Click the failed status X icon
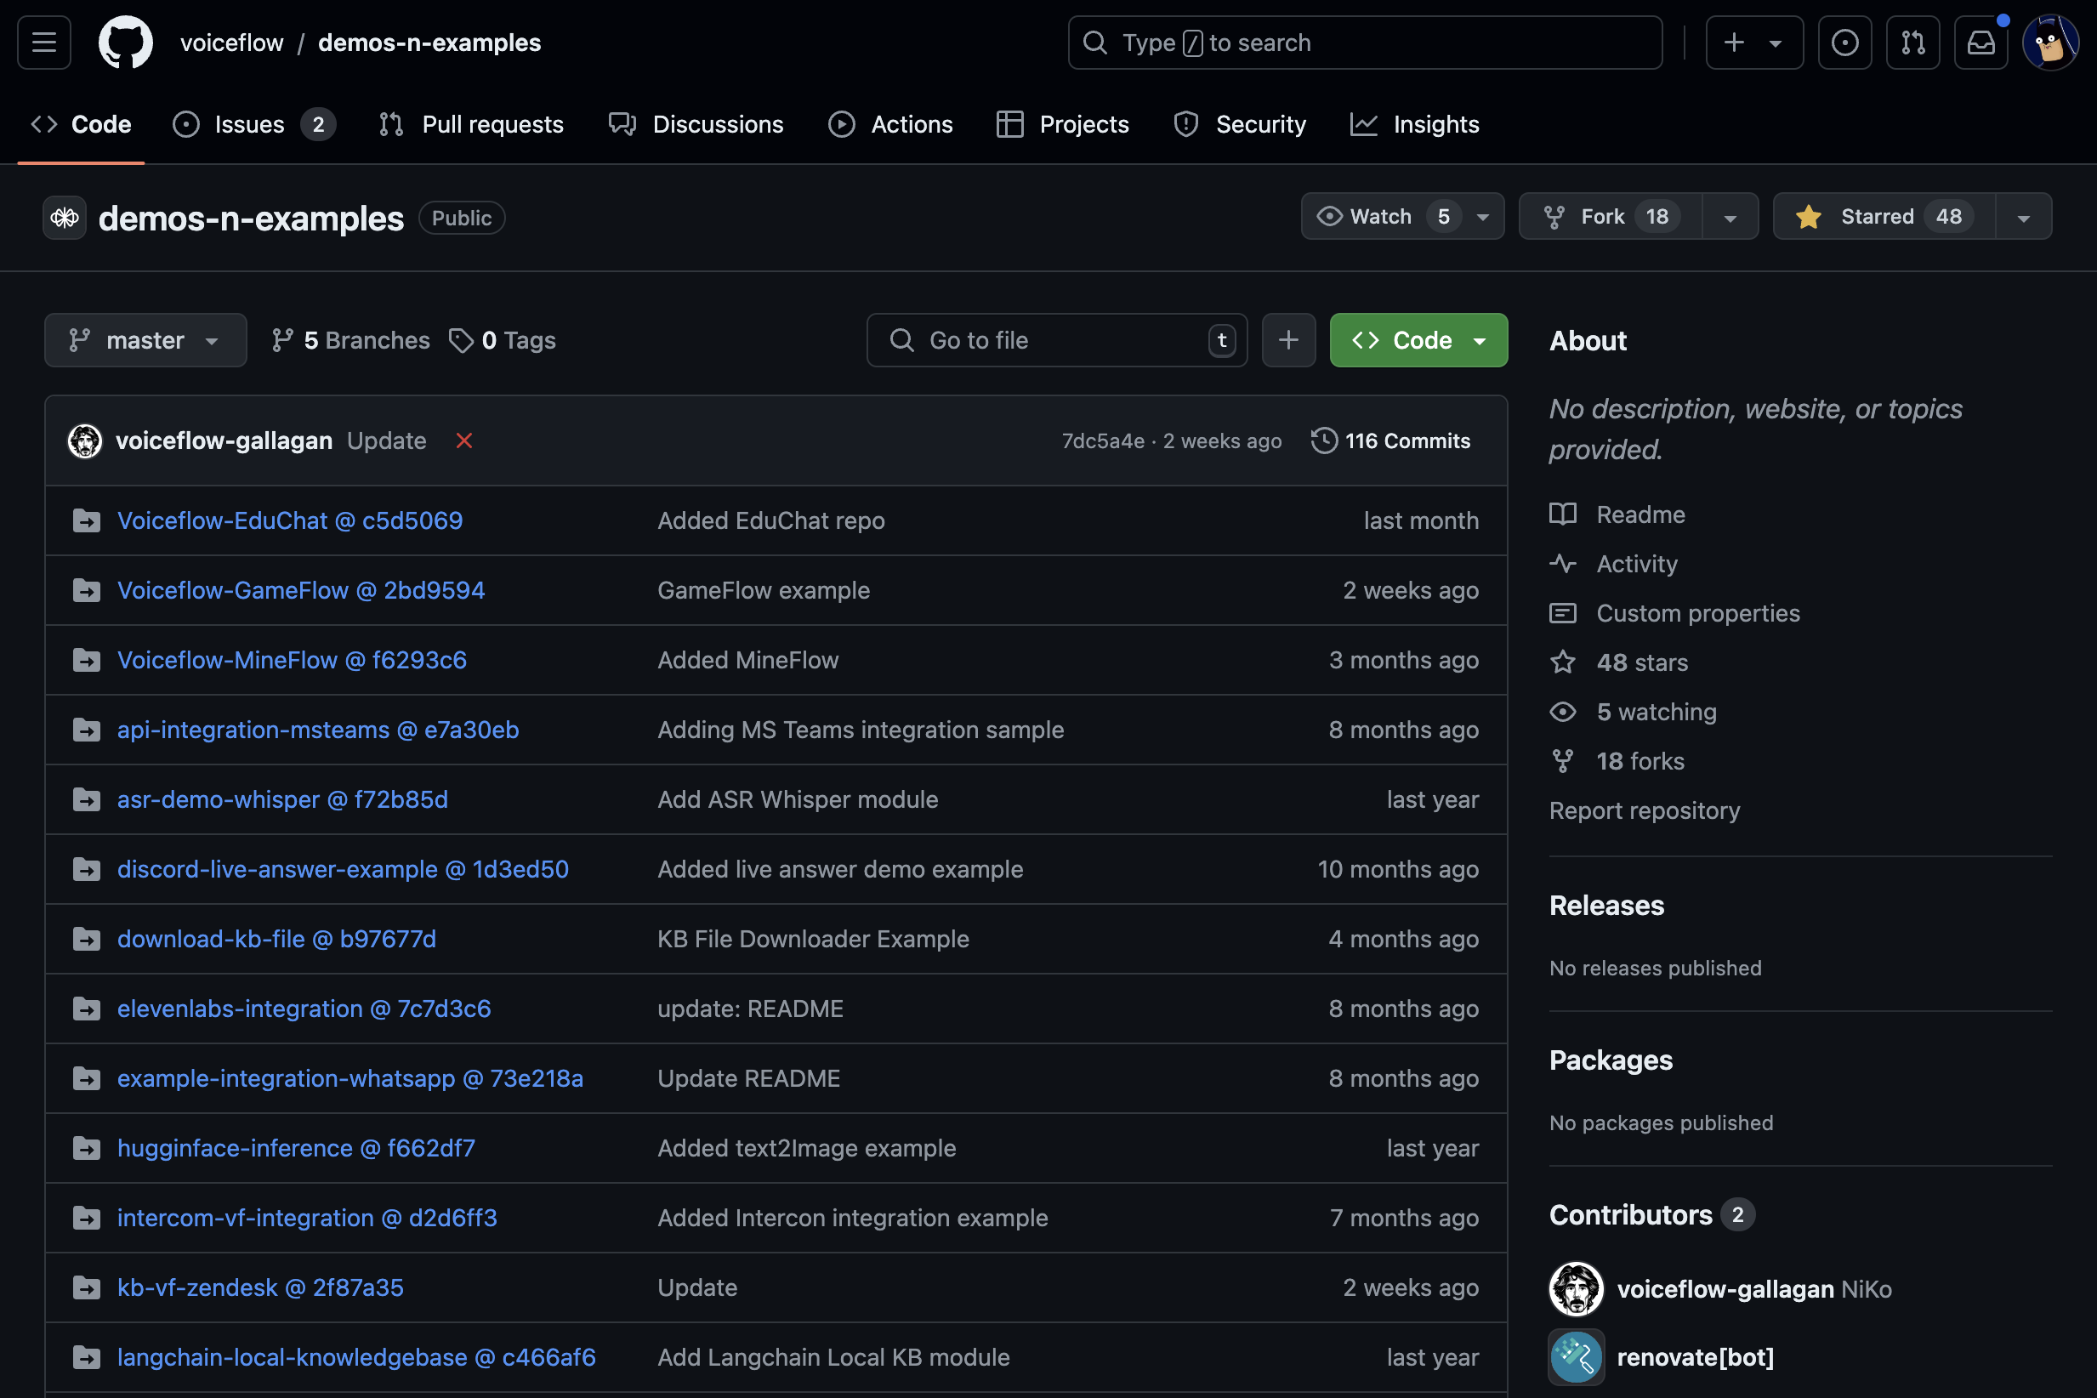This screenshot has height=1398, width=2097. click(463, 440)
